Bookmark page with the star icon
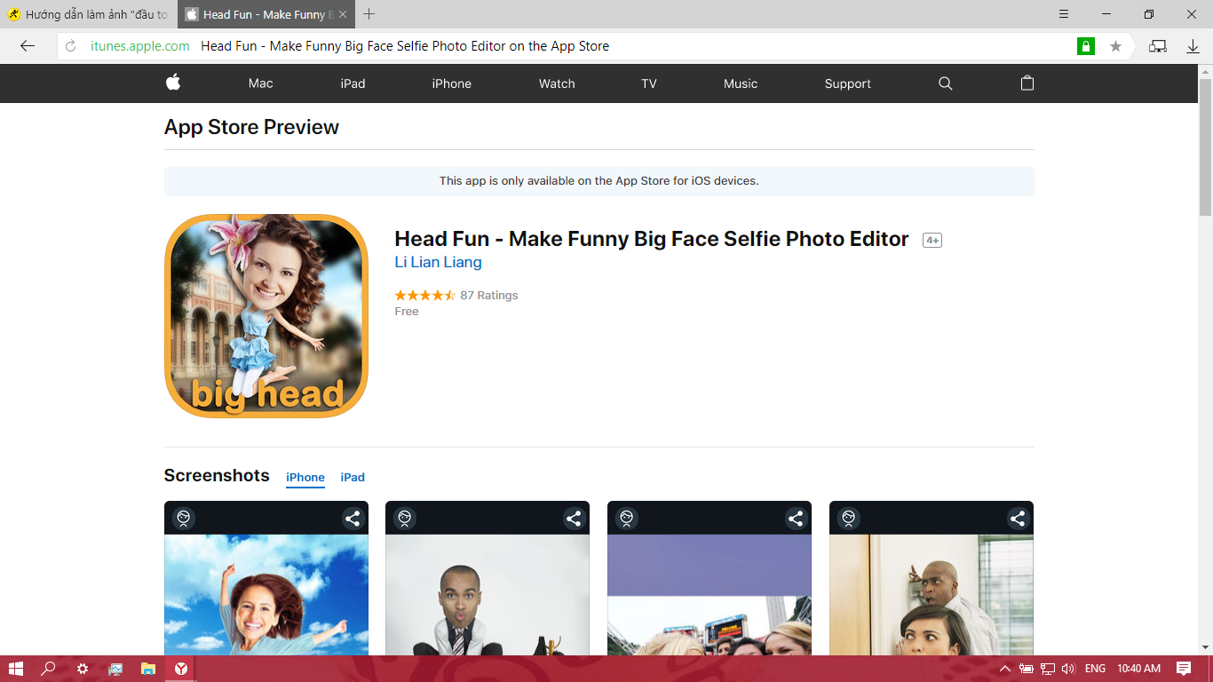Image resolution: width=1213 pixels, height=682 pixels. pos(1115,46)
